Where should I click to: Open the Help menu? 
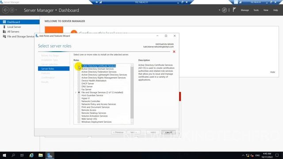275,10
